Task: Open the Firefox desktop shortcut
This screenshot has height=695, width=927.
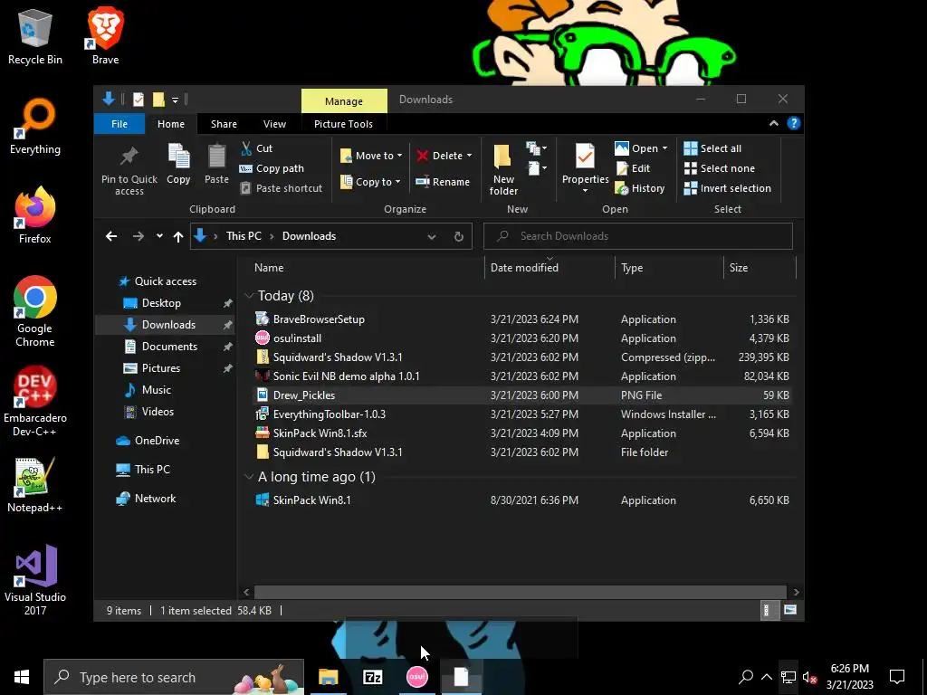Action: (35, 214)
